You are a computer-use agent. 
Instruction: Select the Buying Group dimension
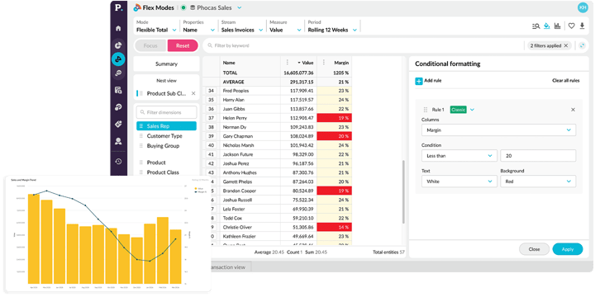163,146
